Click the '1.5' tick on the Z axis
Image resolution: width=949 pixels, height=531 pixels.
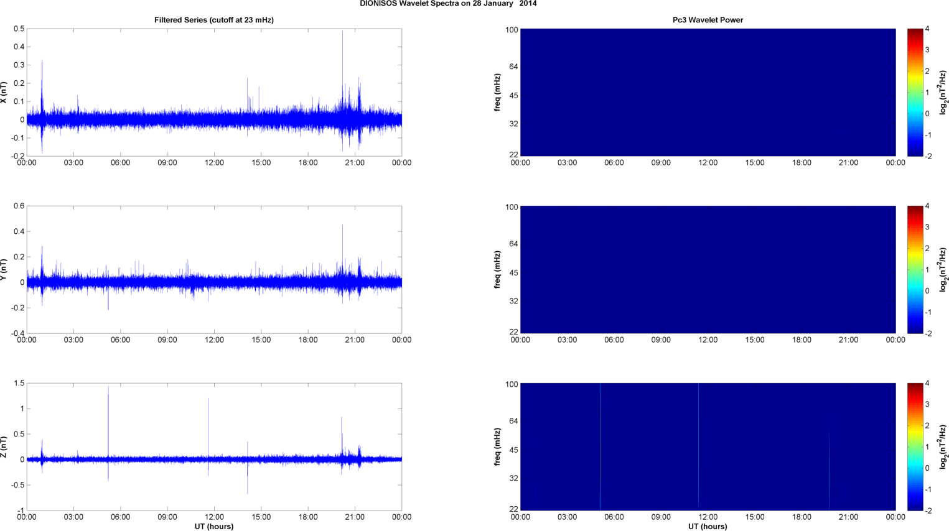point(19,384)
